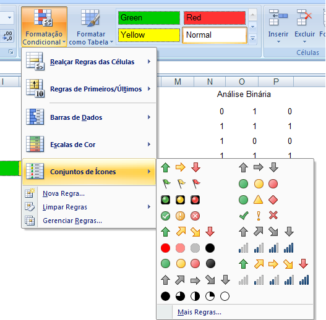This screenshot has height=320, width=326.
Task: Select column N header
Action: 210,82
